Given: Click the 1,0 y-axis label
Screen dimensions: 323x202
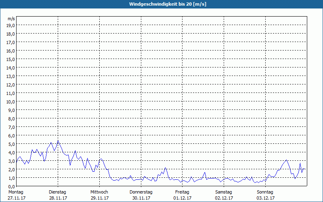Looking at the screenshot, I should click(x=12, y=178).
